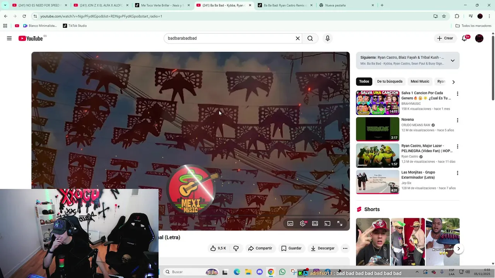Open Salva 1 Cancion video thumbnail
The image size is (495, 278).
[x=377, y=103]
